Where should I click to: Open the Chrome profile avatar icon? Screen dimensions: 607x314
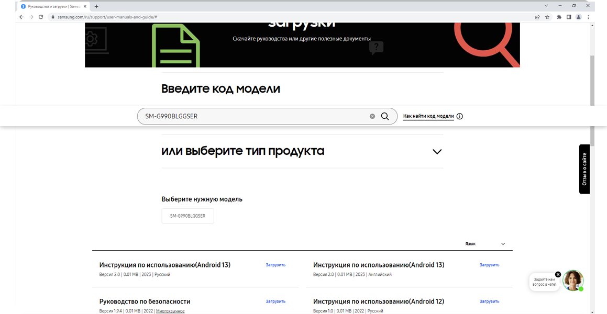(578, 17)
